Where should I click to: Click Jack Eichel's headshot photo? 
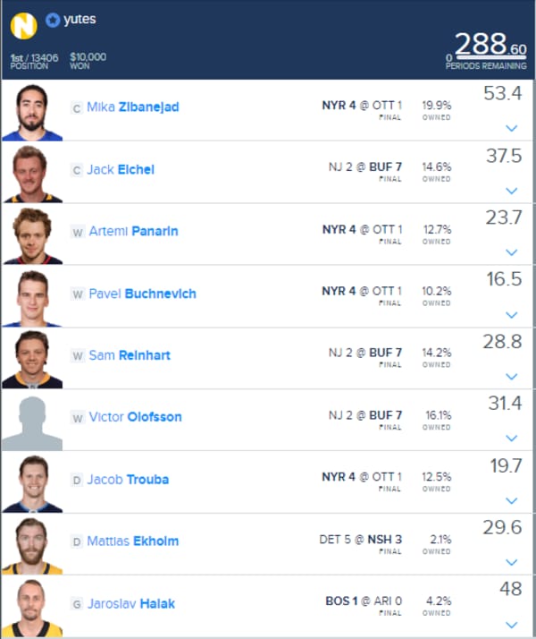tap(32, 174)
